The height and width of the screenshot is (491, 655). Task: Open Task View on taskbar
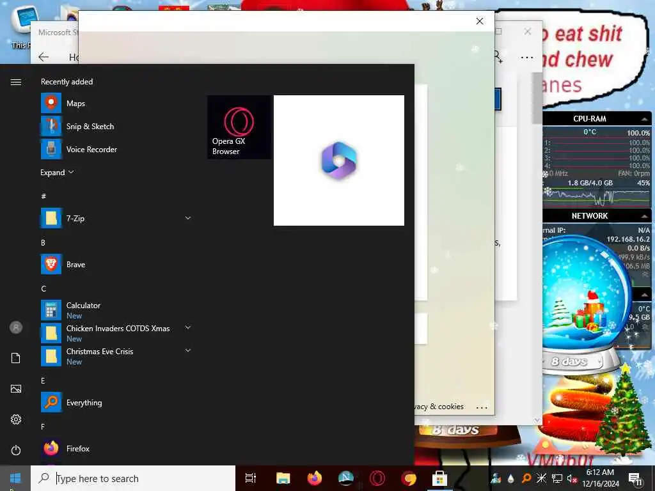click(x=251, y=478)
